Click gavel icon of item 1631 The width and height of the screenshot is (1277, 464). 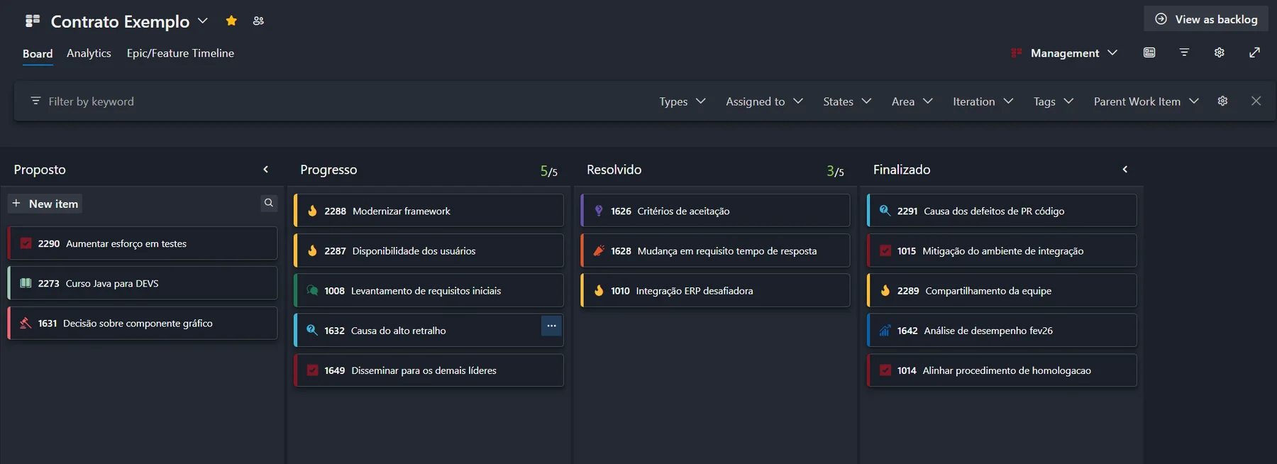point(26,323)
